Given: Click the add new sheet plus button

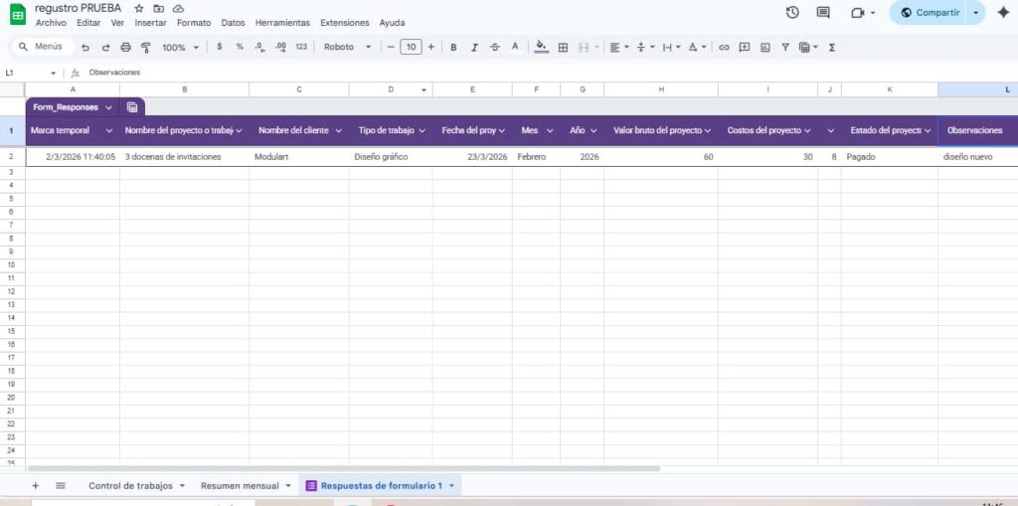Looking at the screenshot, I should click(36, 485).
